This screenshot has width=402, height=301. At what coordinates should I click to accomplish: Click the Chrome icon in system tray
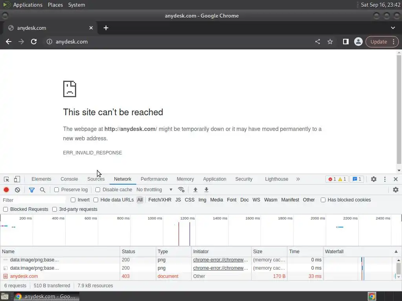point(372,296)
